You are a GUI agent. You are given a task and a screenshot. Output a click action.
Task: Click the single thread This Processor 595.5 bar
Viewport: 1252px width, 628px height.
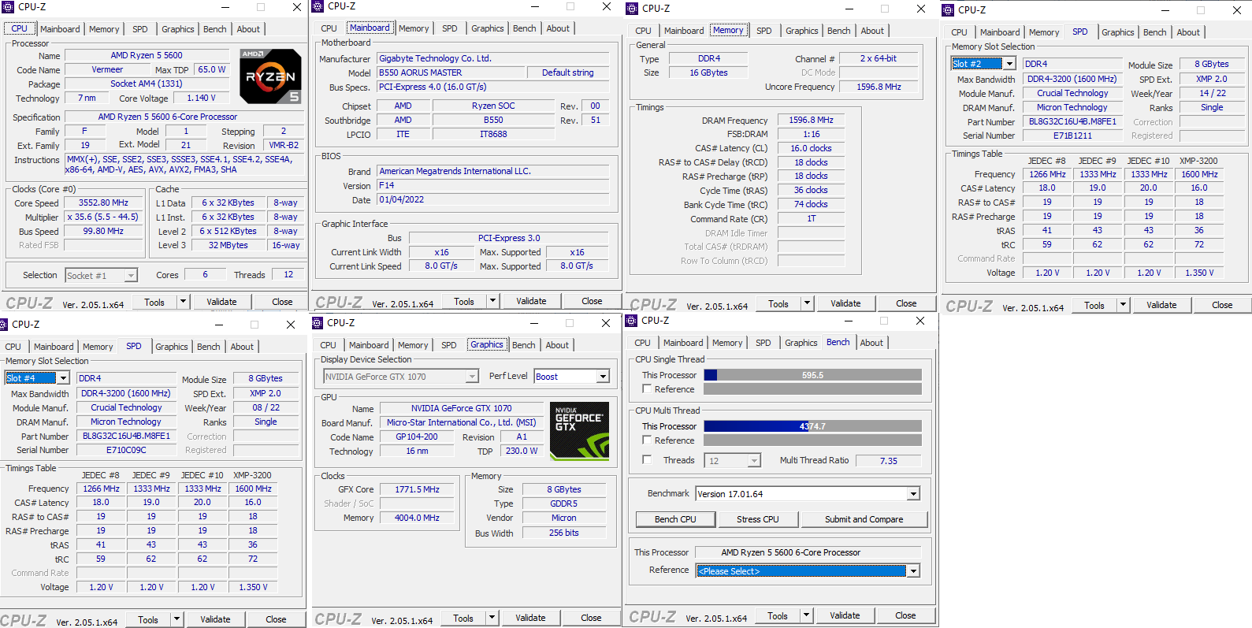[x=812, y=375]
